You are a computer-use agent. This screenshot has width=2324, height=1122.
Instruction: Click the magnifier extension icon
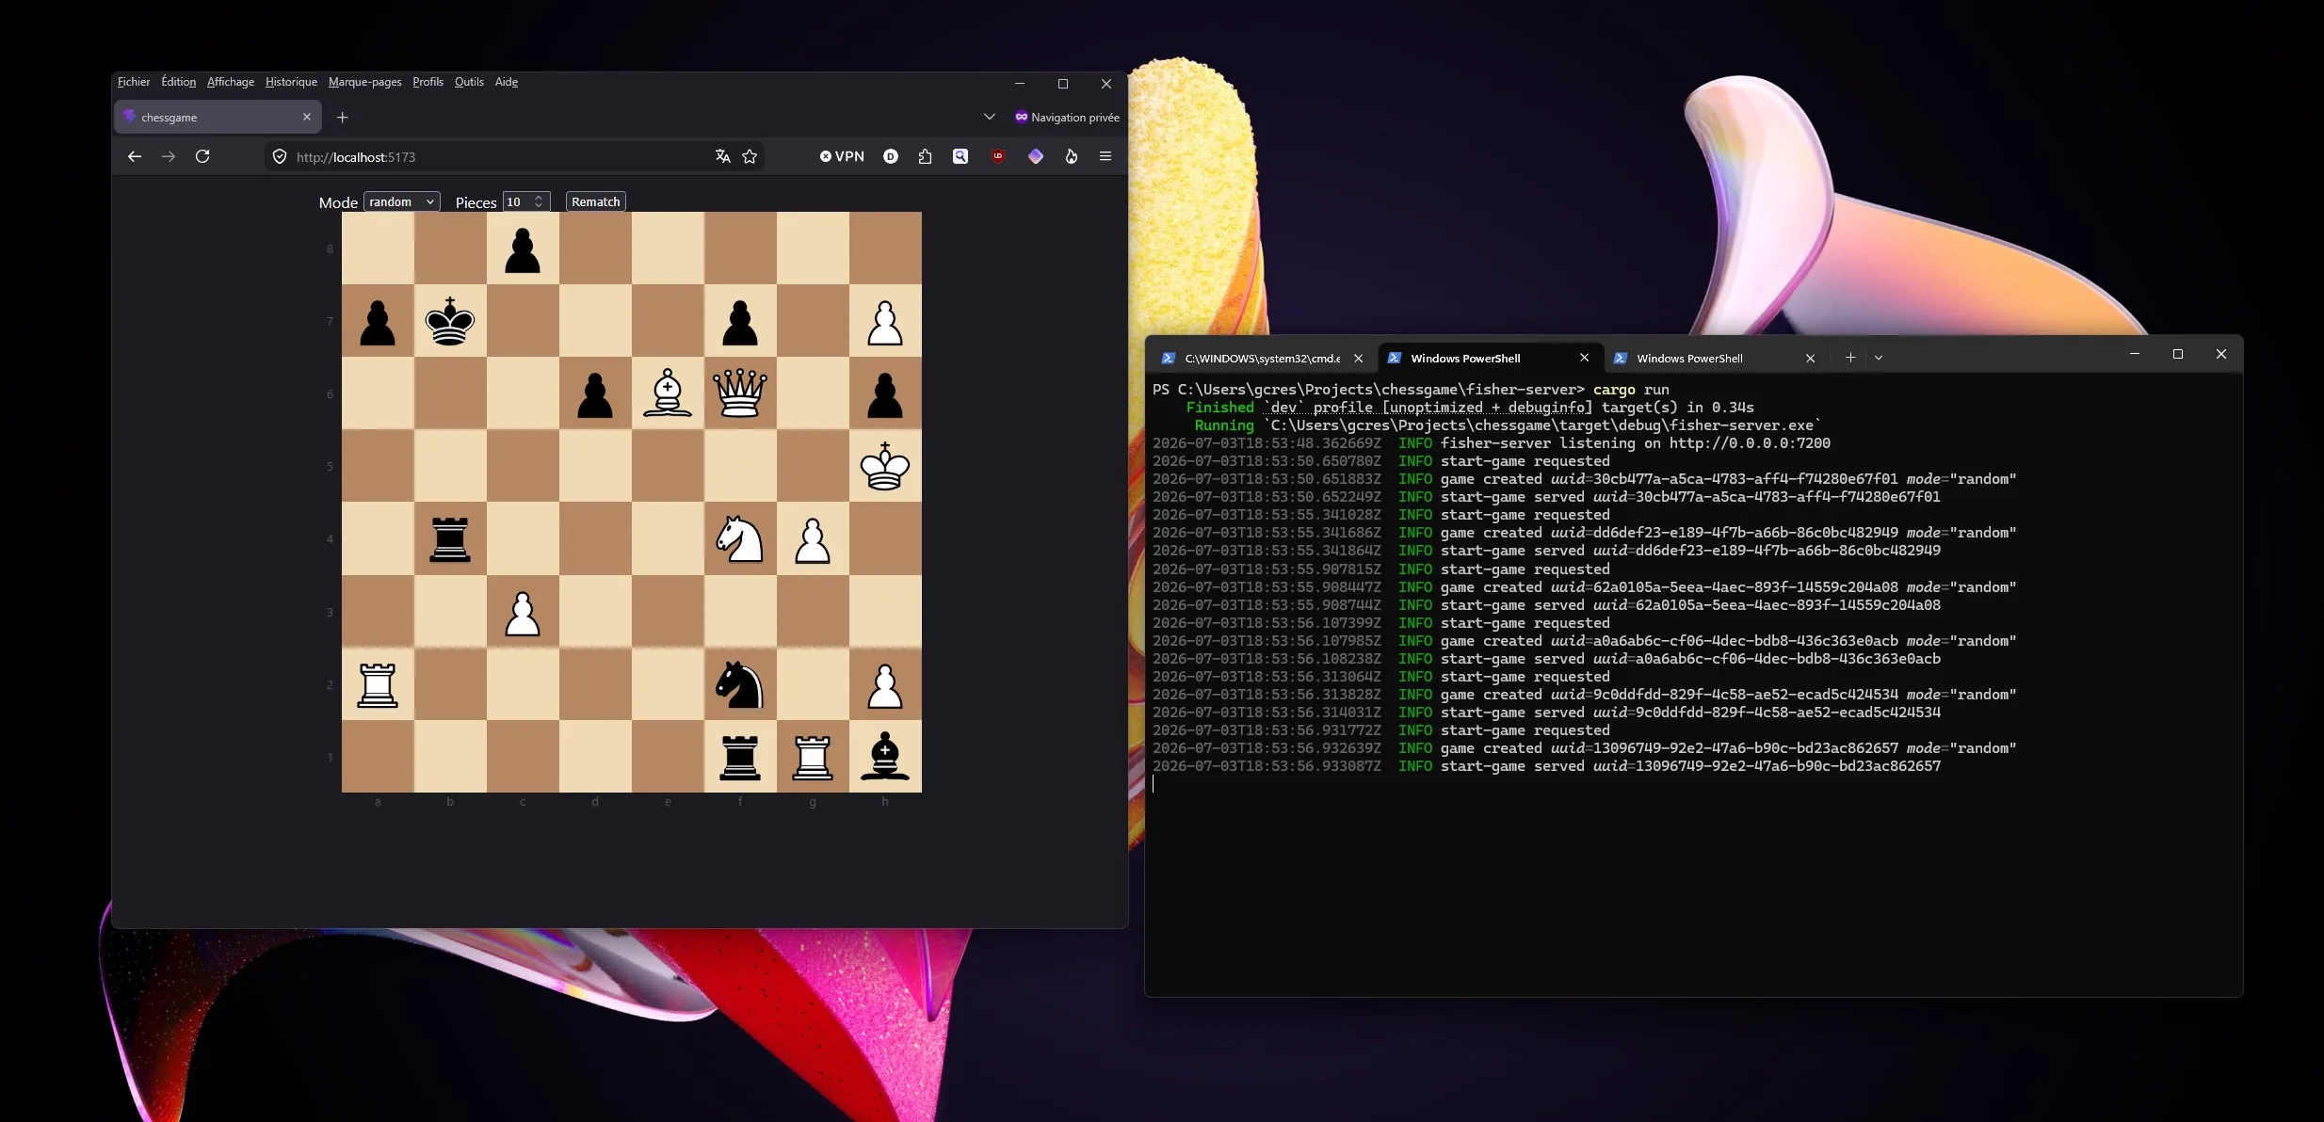point(960,156)
